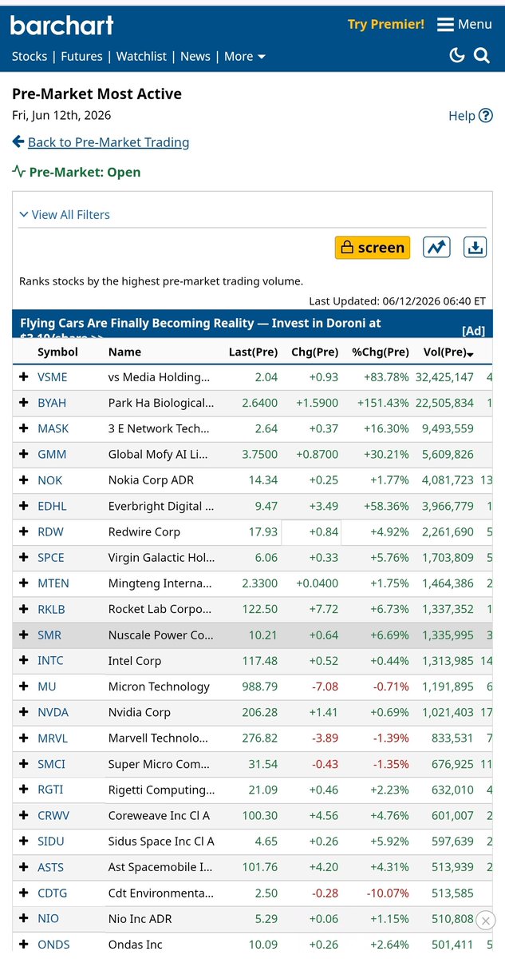Sort by Symbol column header

(58, 352)
